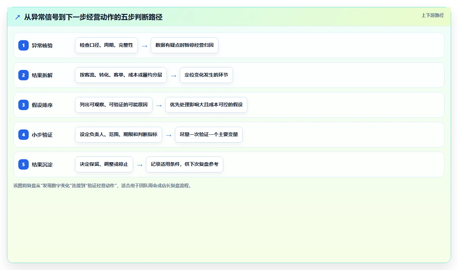Image resolution: width=458 pixels, height=270 pixels.
Task: Click the 按客流、转化、客单、成本或履约分层 box
Action: coord(121,75)
